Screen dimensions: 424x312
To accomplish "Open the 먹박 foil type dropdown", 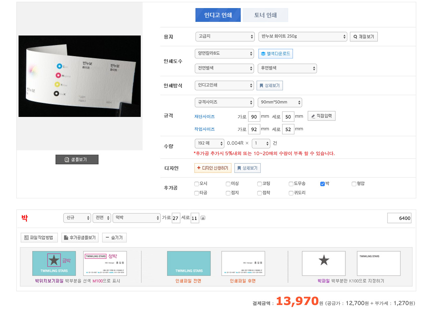I will tap(136, 218).
